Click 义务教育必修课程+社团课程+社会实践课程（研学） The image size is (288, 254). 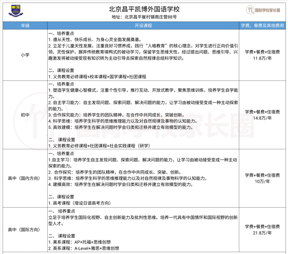point(99,146)
